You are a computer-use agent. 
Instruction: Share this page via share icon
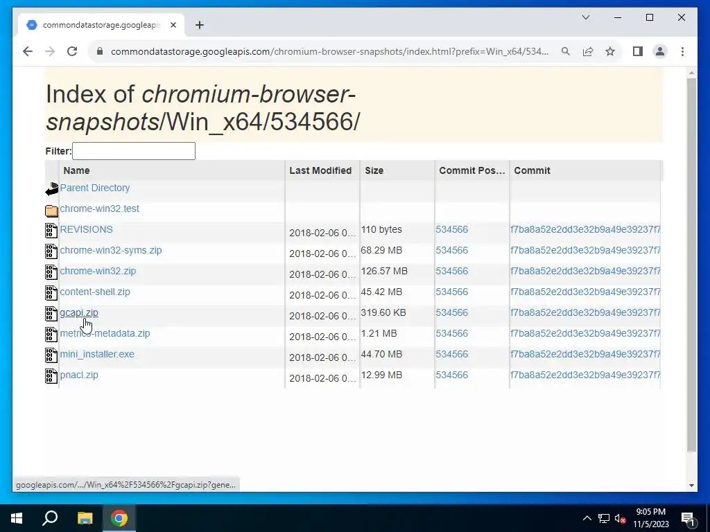588,51
